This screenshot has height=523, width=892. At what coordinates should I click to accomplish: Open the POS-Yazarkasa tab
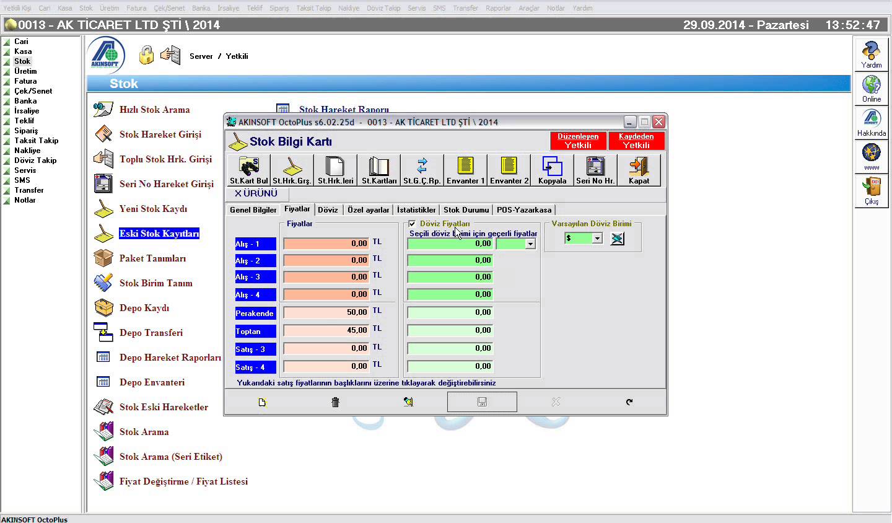(524, 210)
